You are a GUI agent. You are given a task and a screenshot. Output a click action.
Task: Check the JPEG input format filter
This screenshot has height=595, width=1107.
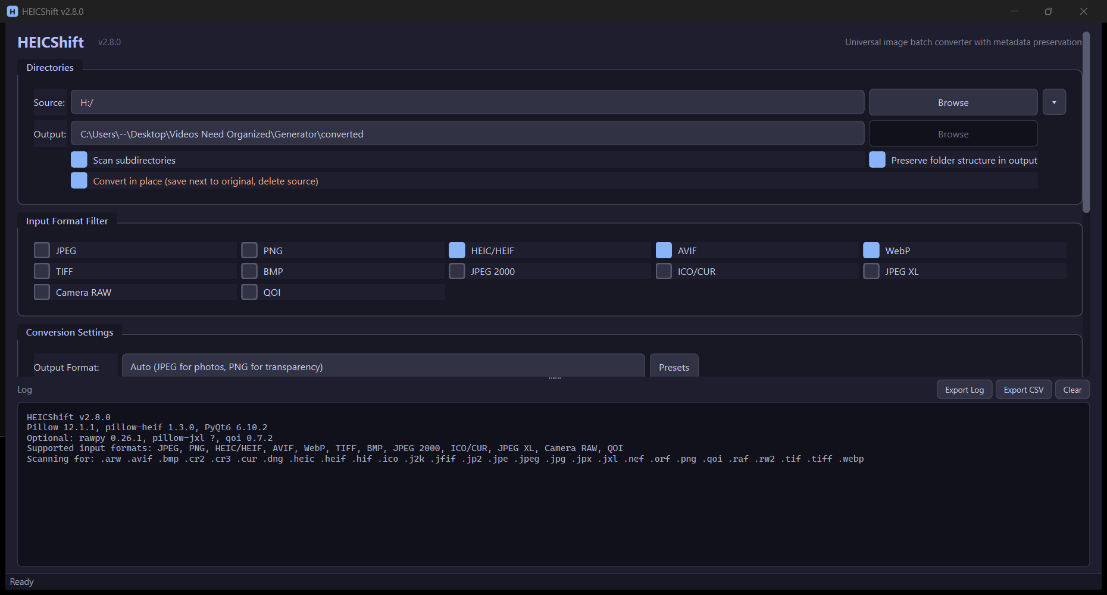tap(42, 250)
